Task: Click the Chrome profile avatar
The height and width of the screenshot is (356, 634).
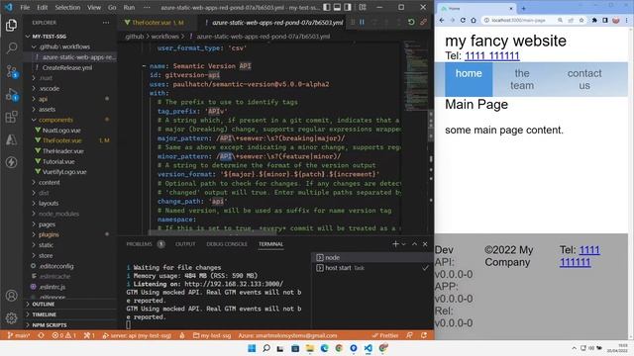Action: point(616,20)
